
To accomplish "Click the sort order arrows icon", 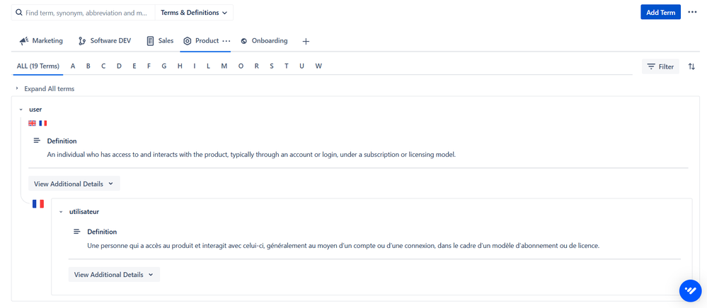I will pyautogui.click(x=691, y=66).
